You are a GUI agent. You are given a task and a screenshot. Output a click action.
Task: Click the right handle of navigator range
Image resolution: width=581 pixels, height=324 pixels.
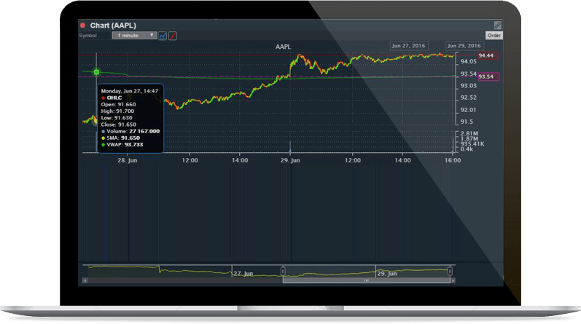(450, 272)
